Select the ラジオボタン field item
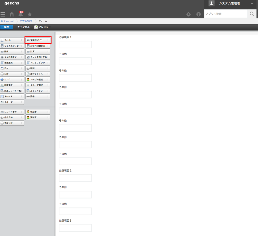The image size is (258, 236). (12, 57)
